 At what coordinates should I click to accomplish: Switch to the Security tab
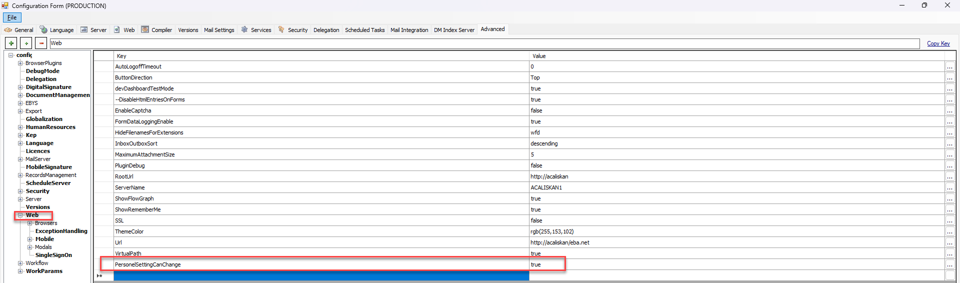293,30
